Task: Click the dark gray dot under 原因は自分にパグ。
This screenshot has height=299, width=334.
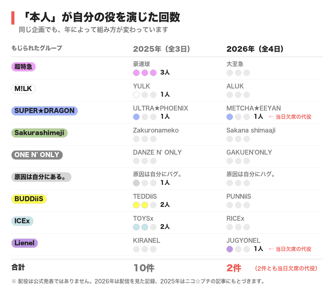Action: click(x=136, y=183)
